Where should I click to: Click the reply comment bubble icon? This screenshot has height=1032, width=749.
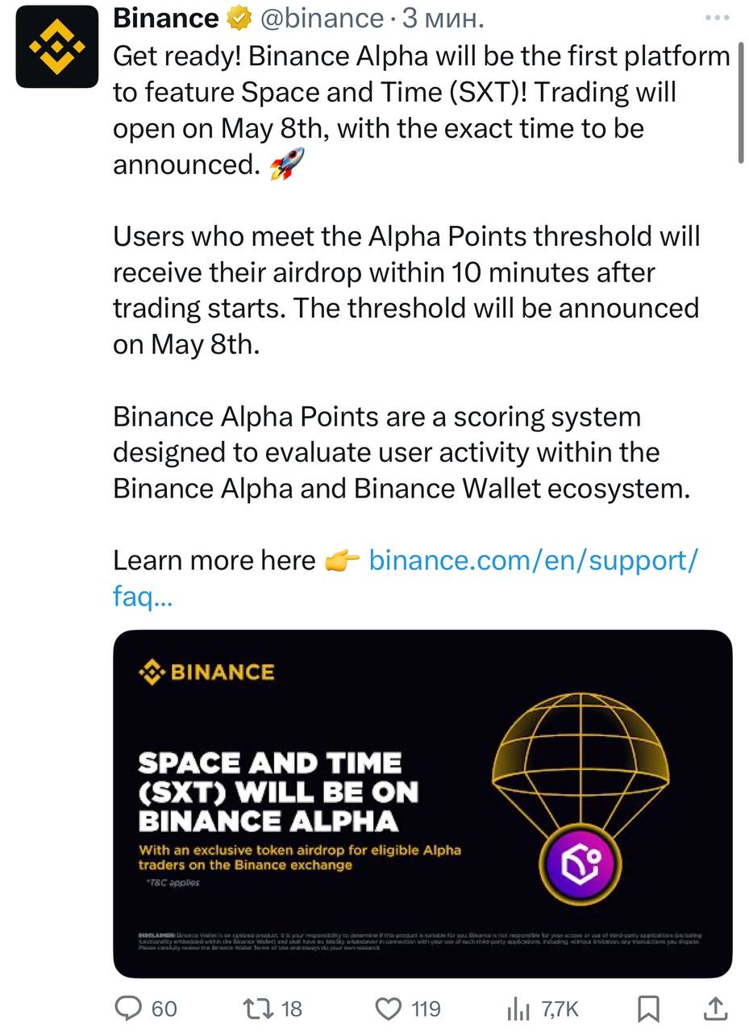[x=129, y=1008]
